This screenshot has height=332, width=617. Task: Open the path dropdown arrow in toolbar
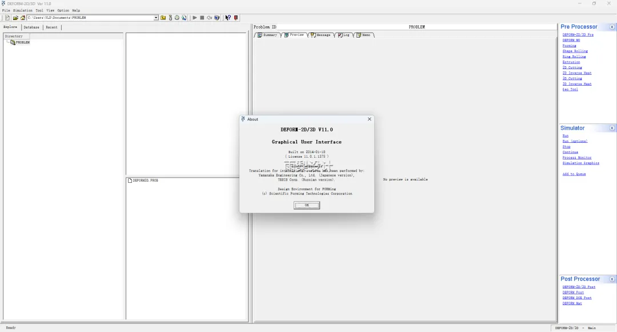[156, 18]
